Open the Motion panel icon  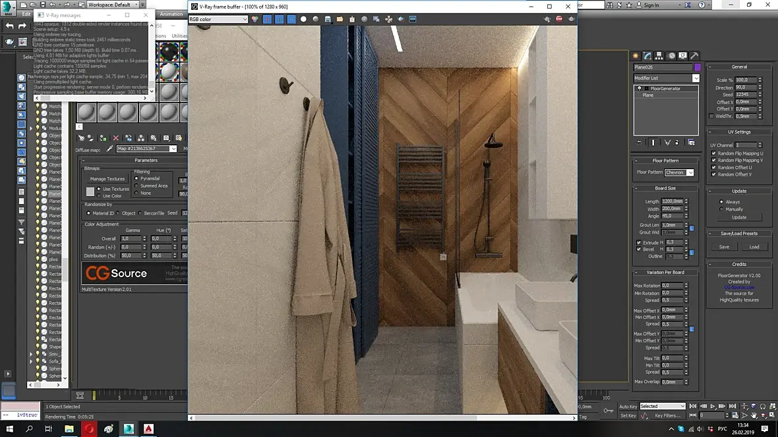[671, 56]
